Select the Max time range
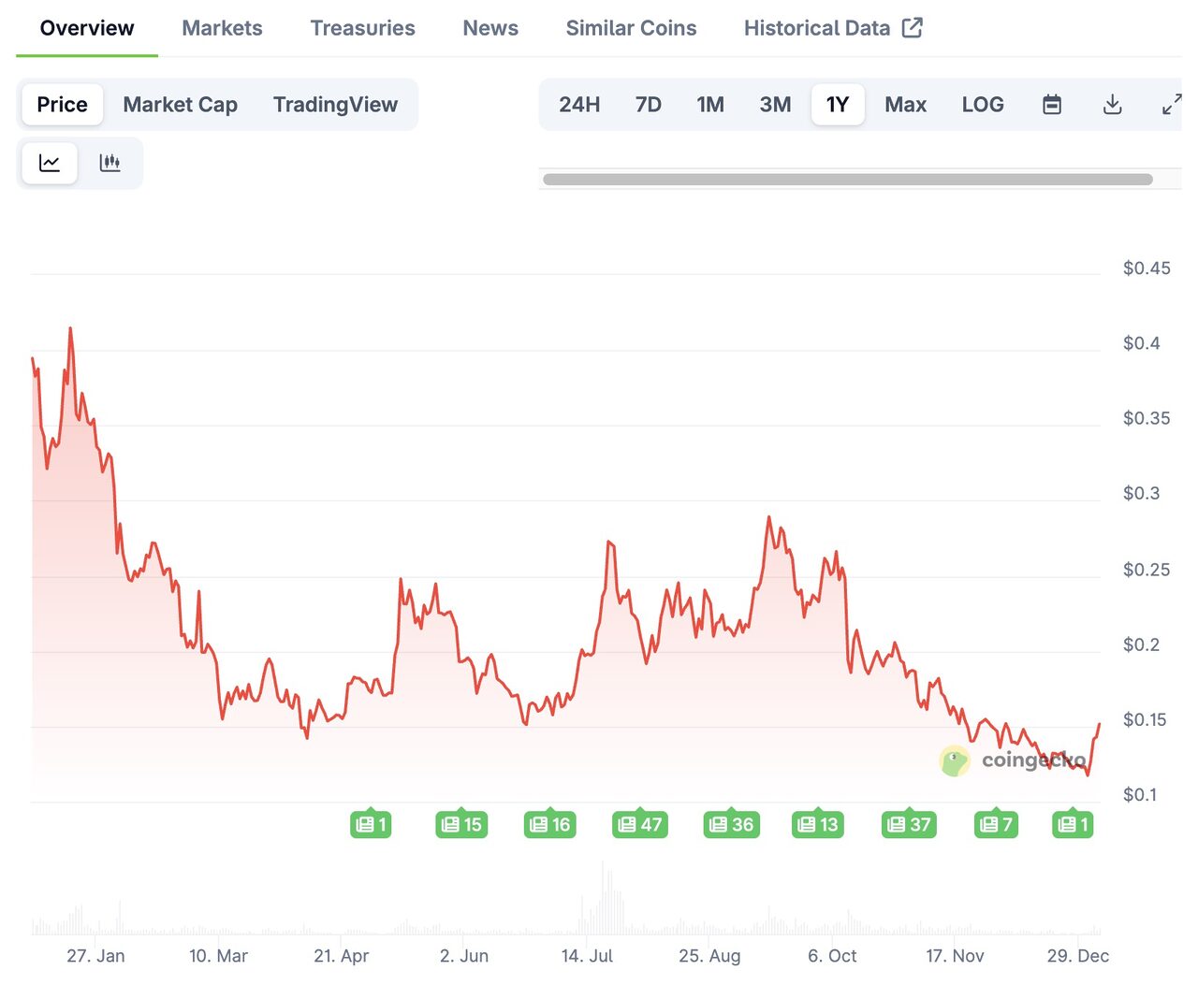This screenshot has width=1198, height=984. pos(905,105)
